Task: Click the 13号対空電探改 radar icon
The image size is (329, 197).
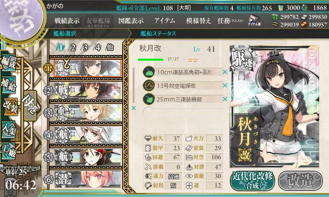Action: click(148, 86)
